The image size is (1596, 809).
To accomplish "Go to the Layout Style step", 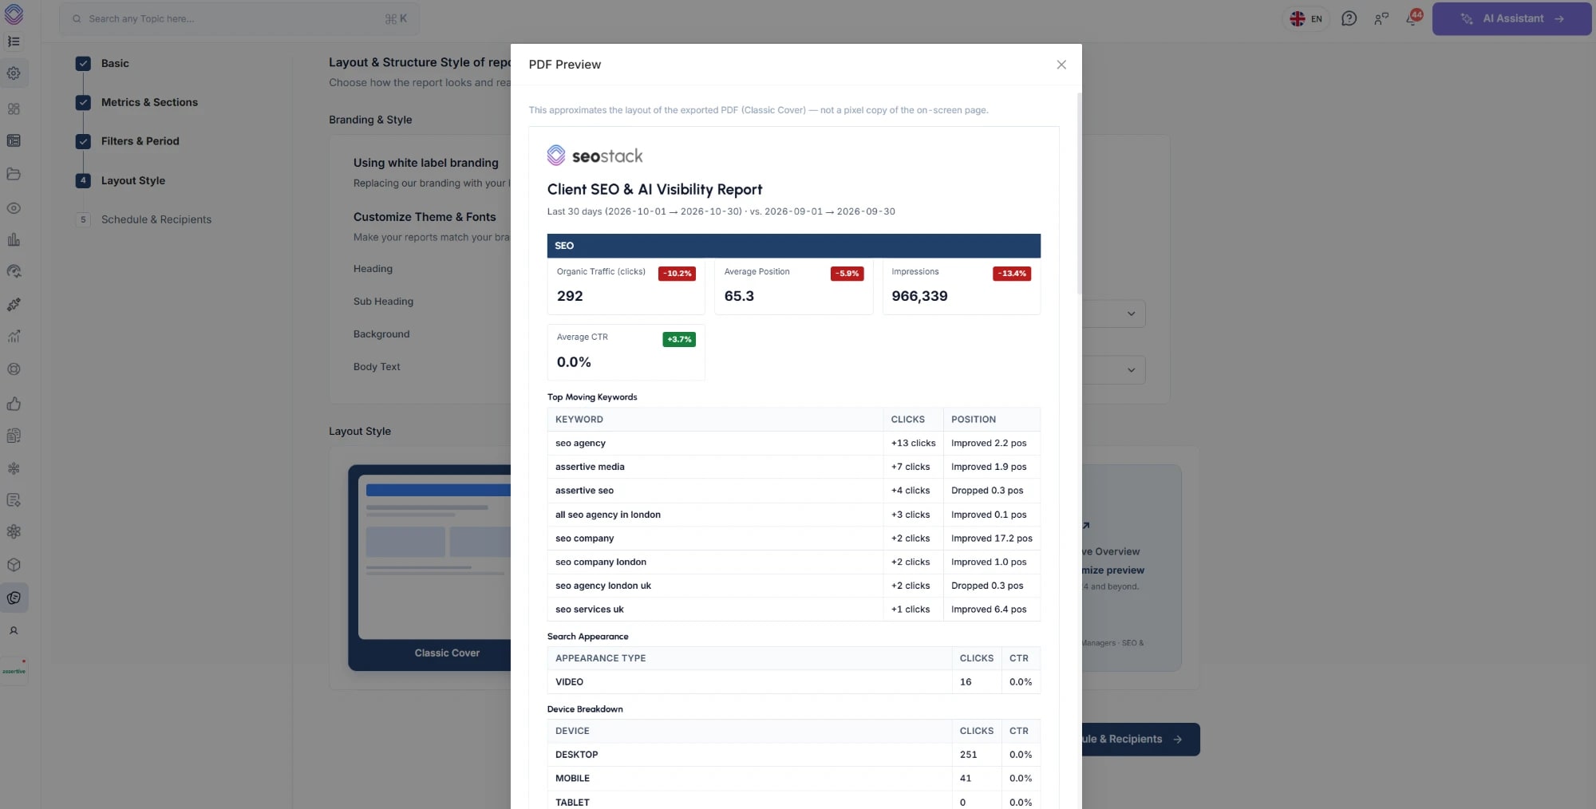I will point(133,180).
